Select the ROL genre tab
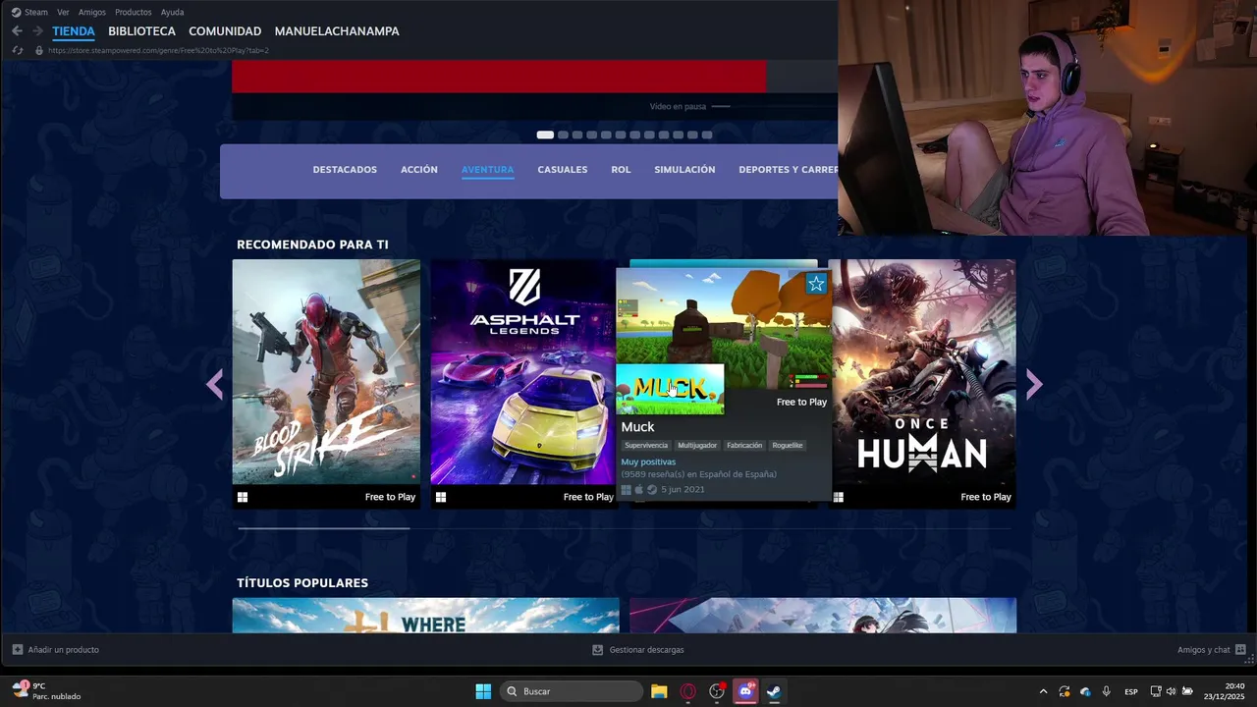The height and width of the screenshot is (707, 1257). point(621,170)
